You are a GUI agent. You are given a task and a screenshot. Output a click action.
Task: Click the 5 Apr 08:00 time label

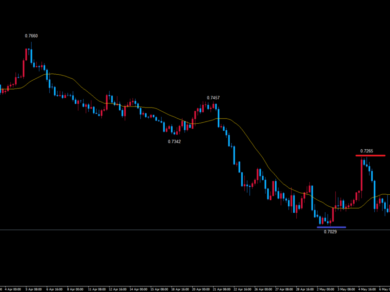point(32,289)
